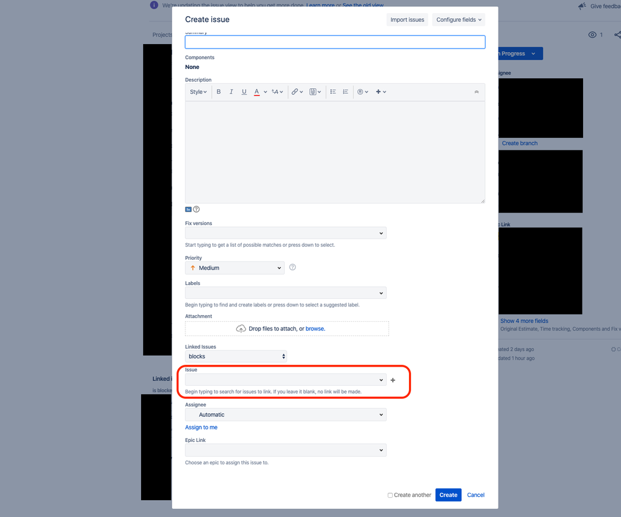This screenshot has height=517, width=621.
Task: Cancel the Create issue dialog
Action: (476, 495)
